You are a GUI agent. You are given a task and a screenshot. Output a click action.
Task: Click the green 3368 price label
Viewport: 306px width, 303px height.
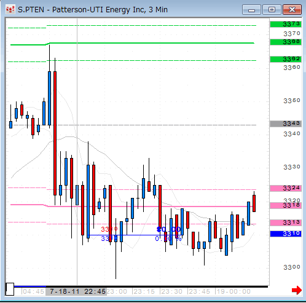click(x=286, y=42)
